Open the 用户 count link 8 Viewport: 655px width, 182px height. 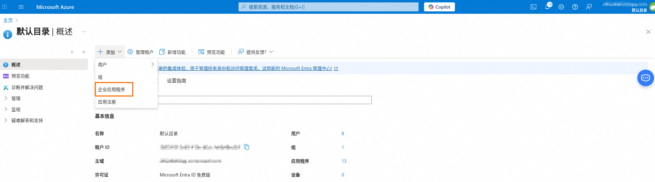pos(343,133)
